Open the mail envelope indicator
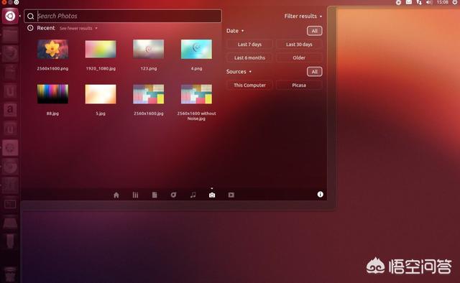Viewport: 460px width, 283px height. 409,2
